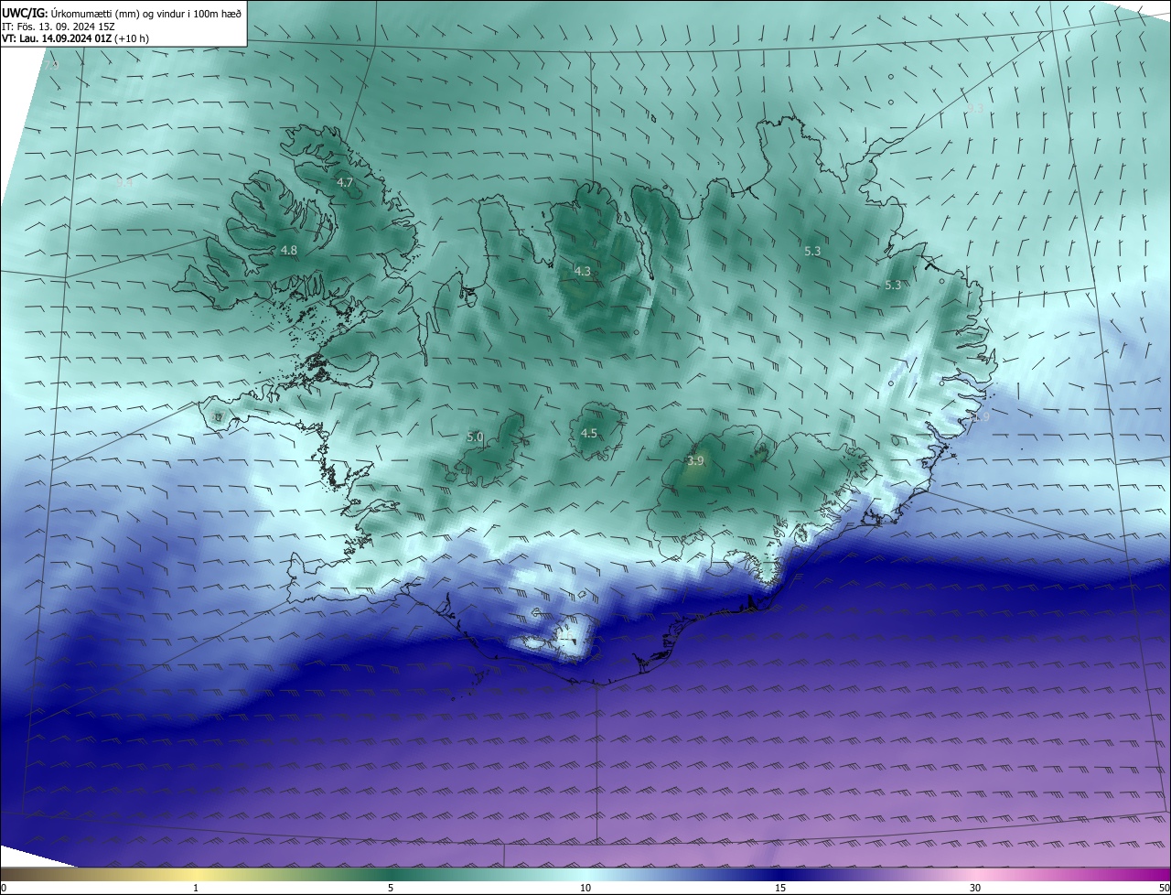The image size is (1171, 895).
Task: Click the '5' tick label on the colour scale
Action: (391, 889)
